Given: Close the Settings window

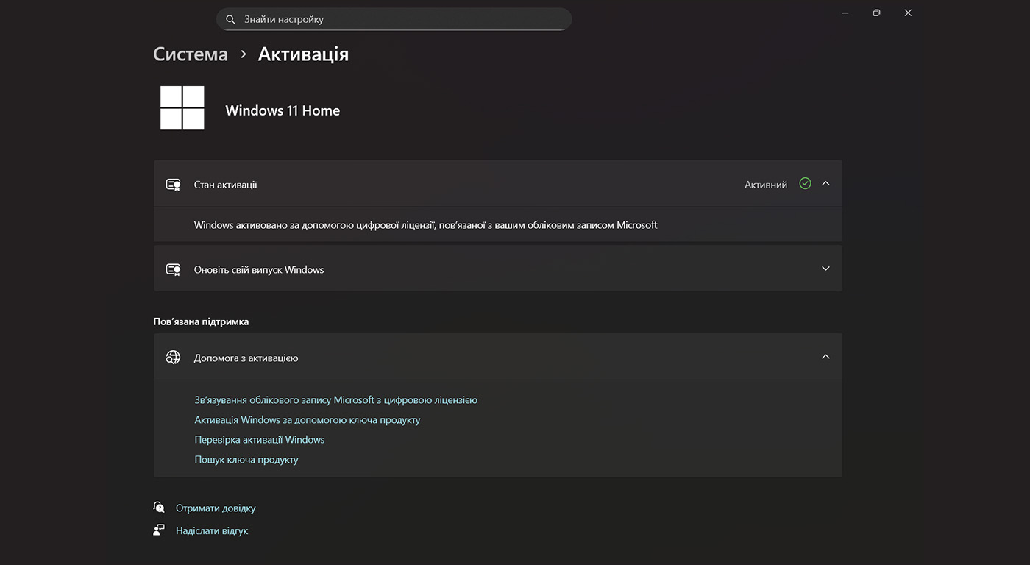Looking at the screenshot, I should pos(908,13).
